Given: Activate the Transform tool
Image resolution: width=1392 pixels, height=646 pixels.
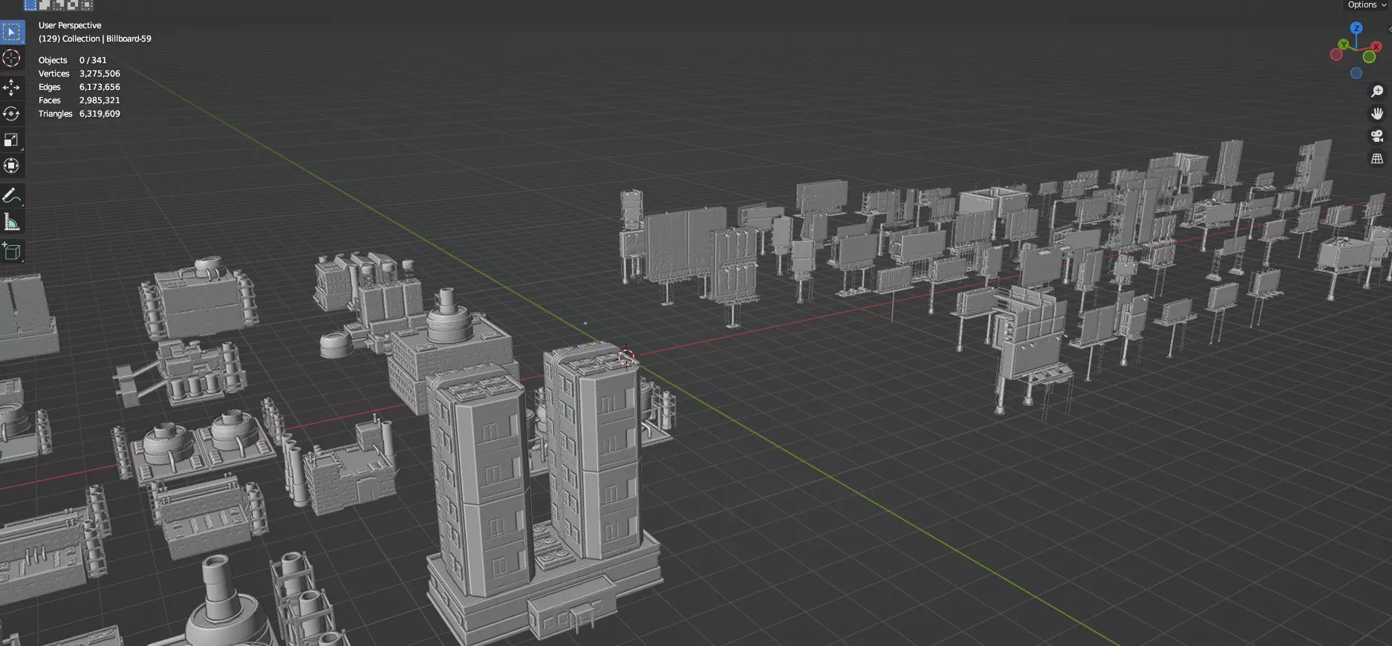Looking at the screenshot, I should tap(12, 166).
